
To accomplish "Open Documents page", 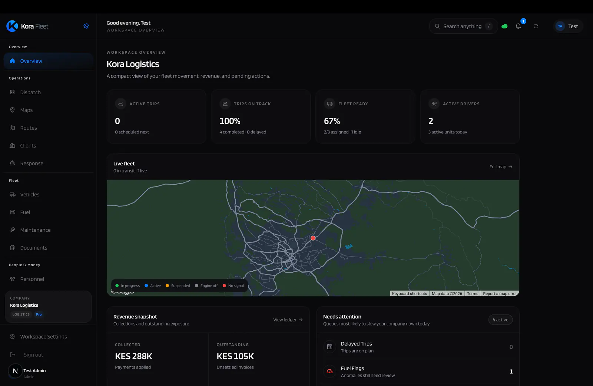I will pos(49,248).
